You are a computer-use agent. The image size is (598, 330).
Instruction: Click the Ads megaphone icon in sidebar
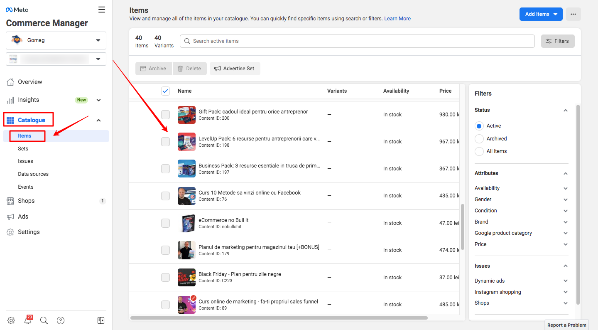pos(11,217)
